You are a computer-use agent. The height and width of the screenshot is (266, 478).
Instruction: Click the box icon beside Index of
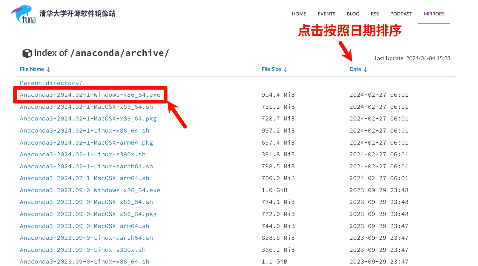[27, 53]
